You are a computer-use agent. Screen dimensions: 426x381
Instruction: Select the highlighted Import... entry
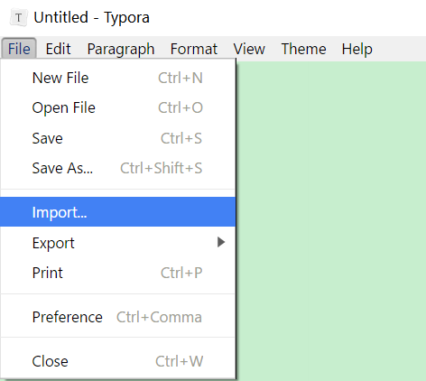click(x=117, y=212)
